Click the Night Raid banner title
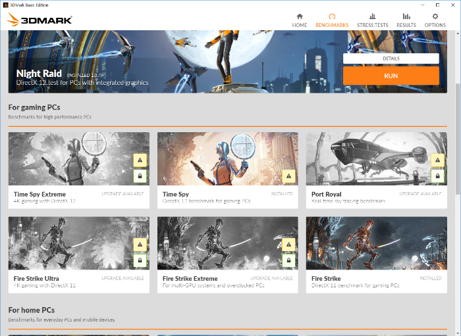This screenshot has width=461, height=336. [39, 74]
